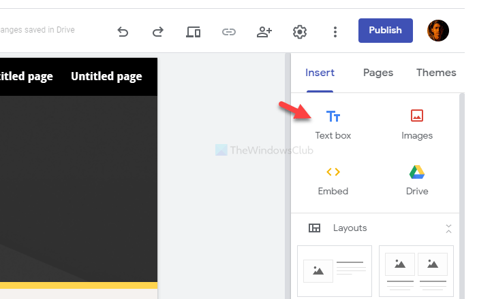Click the copy link icon

coord(229,31)
